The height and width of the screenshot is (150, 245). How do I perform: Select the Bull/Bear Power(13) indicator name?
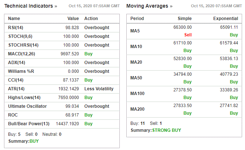point(29,123)
